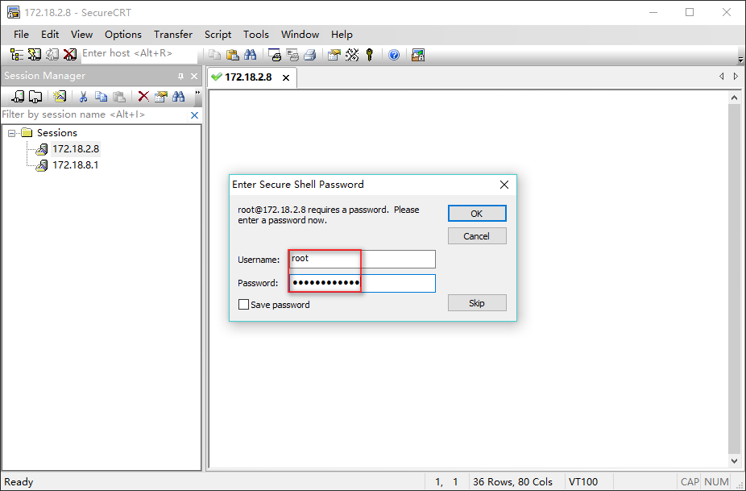Open the Script menu
The height and width of the screenshot is (491, 746).
click(218, 35)
